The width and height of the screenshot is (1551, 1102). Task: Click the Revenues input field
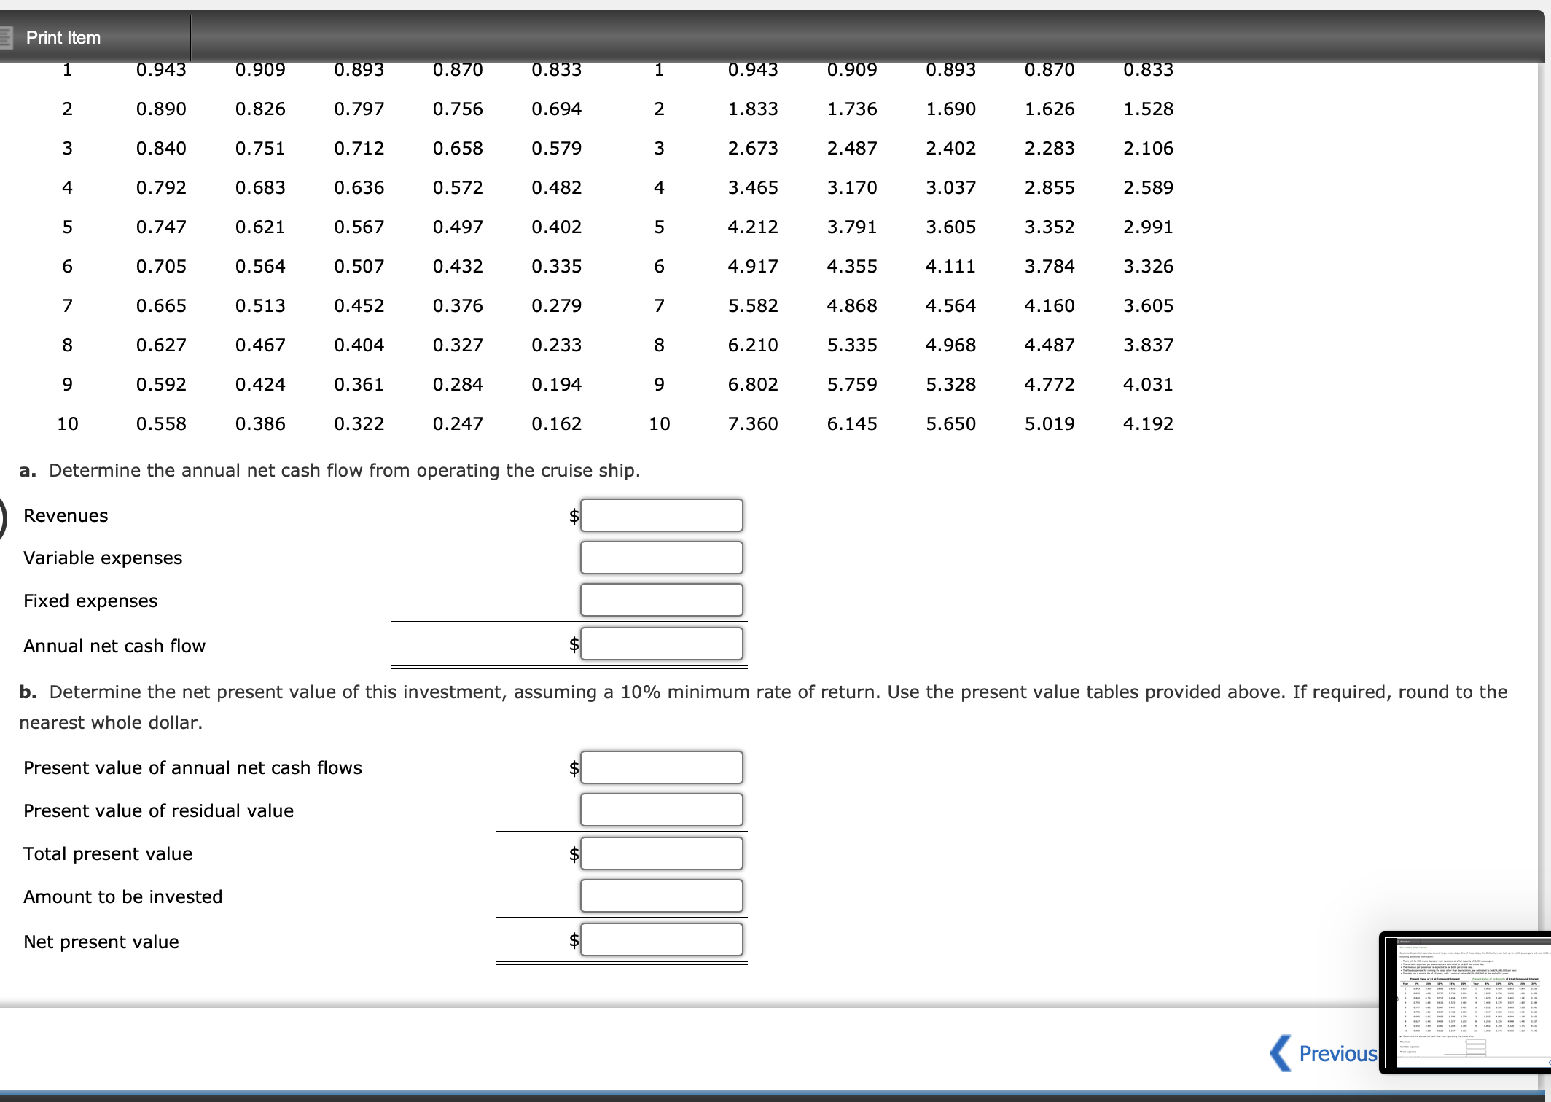click(661, 515)
